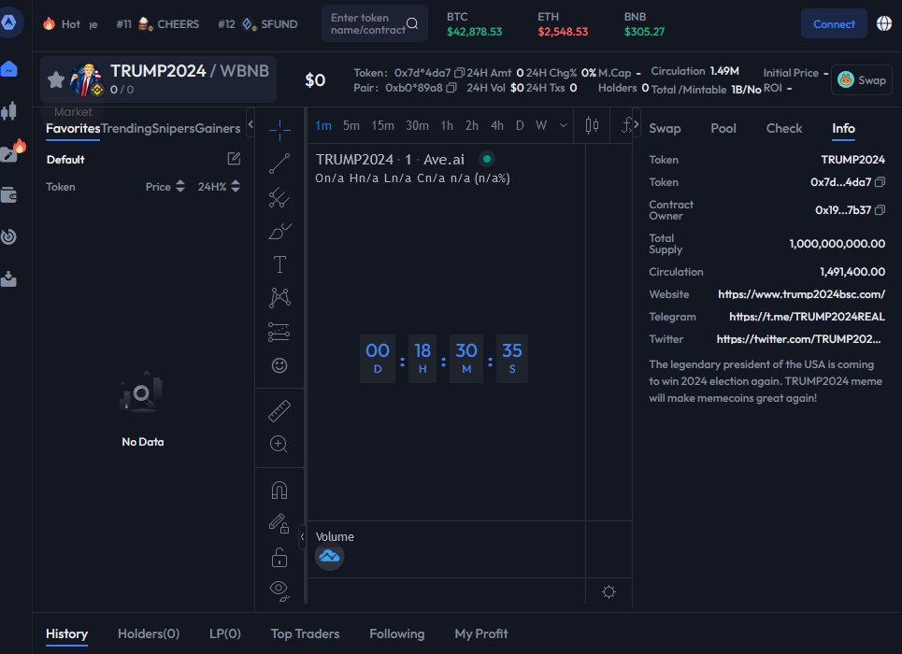The image size is (902, 654).
Task: Open the download icon in sidebar
Action: click(x=8, y=279)
